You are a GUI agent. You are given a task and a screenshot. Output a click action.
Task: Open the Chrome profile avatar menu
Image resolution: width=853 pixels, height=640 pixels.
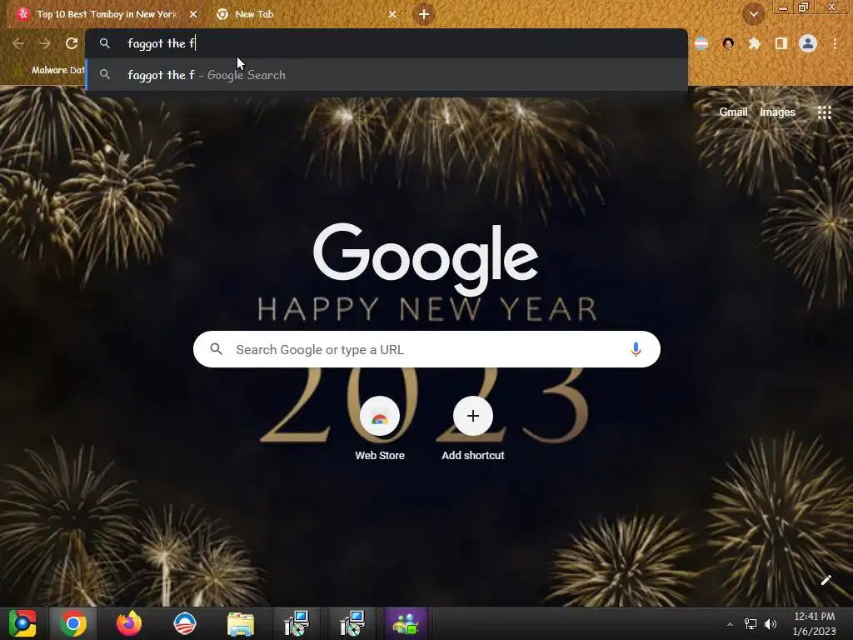click(x=808, y=43)
